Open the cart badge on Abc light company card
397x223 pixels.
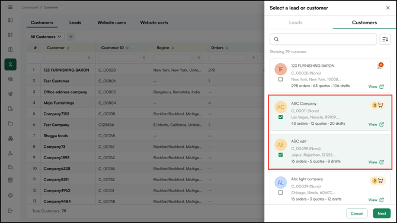(377, 181)
